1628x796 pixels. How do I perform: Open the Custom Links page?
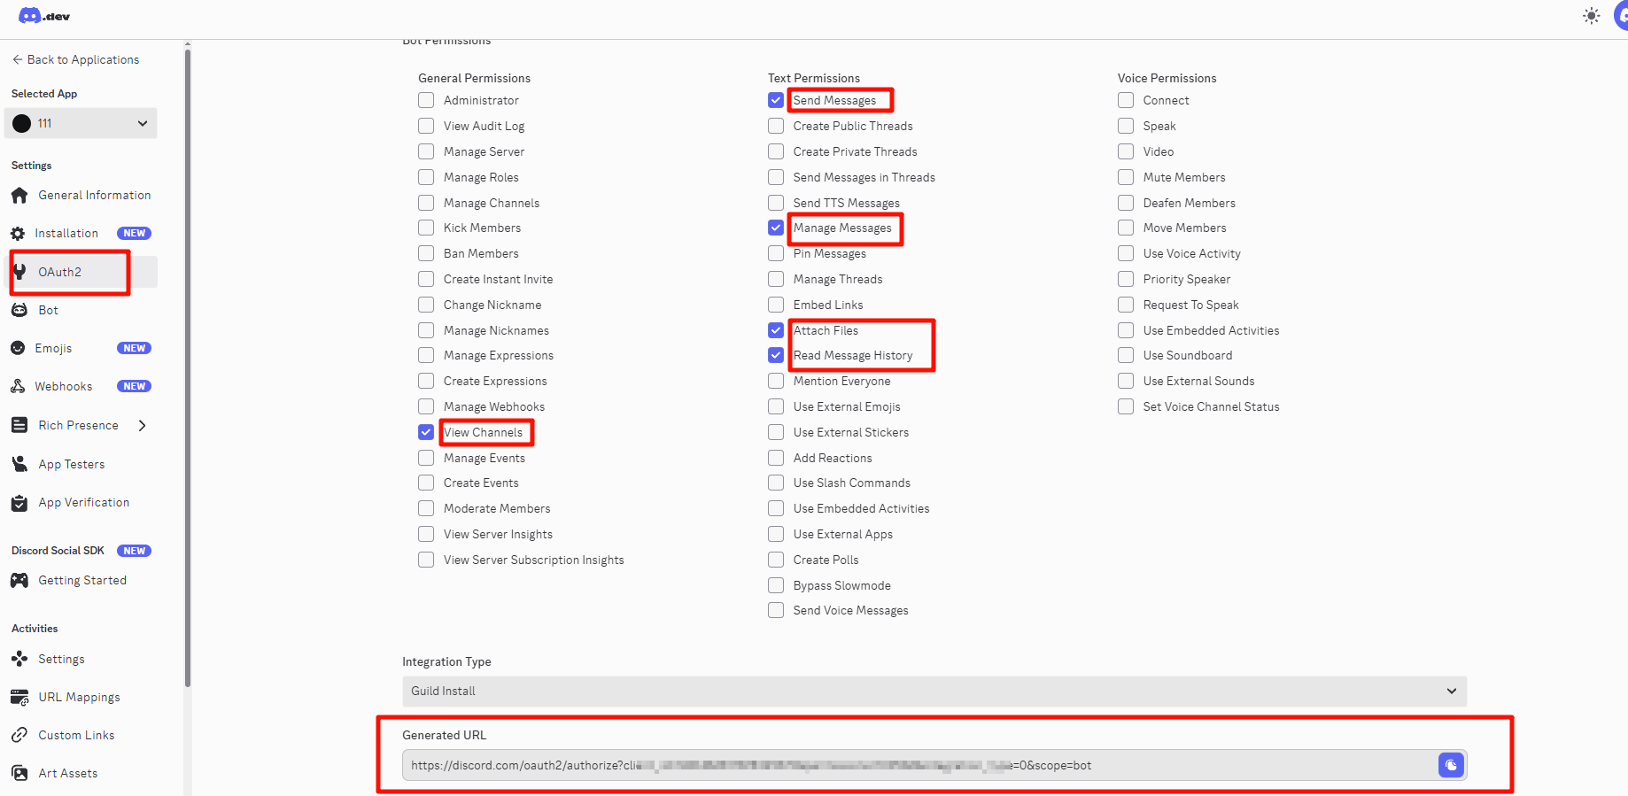coord(76,735)
